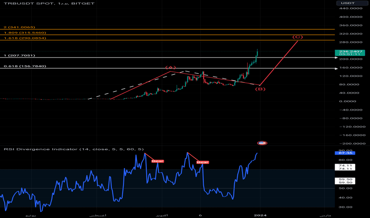Screen dimensions: 370x218
Task: Click the (B) wave label
Action: [260, 89]
